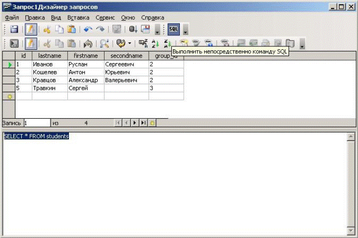The width and height of the screenshot is (358, 238).
Task: Open the Вставка menu
Action: (78, 18)
